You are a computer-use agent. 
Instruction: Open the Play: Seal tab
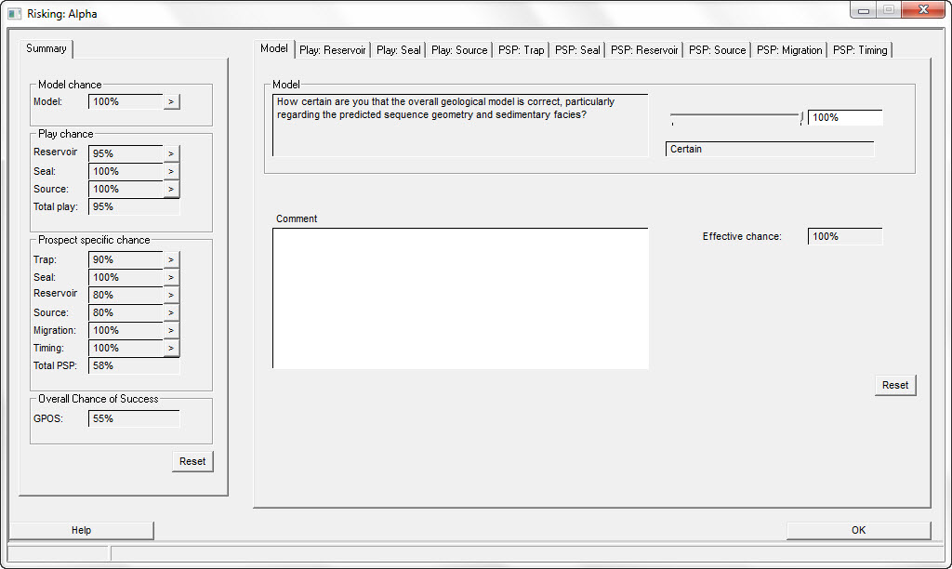(399, 50)
